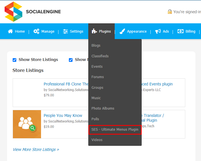
Task: Select Classifieds from the Plugins dropdown
Action: (100, 56)
